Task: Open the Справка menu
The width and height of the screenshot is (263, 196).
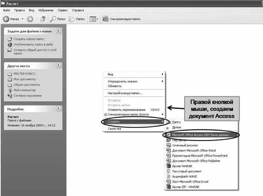Action: click(x=78, y=10)
